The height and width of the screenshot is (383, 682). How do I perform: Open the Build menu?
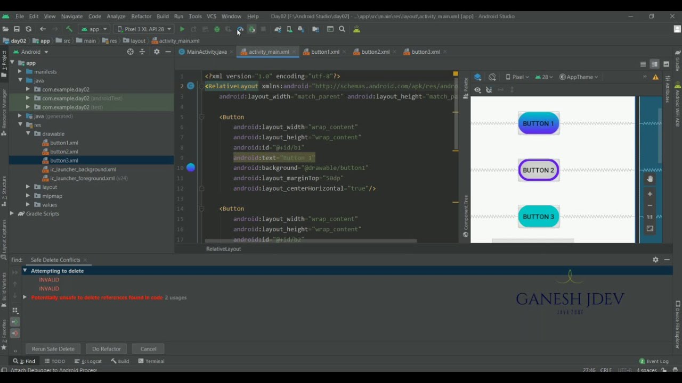163,16
